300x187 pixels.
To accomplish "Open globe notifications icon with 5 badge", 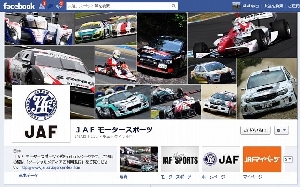I will (60, 6).
